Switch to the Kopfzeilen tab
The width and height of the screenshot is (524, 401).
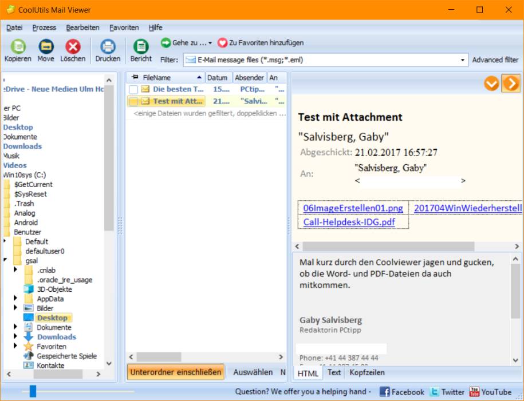pos(367,372)
